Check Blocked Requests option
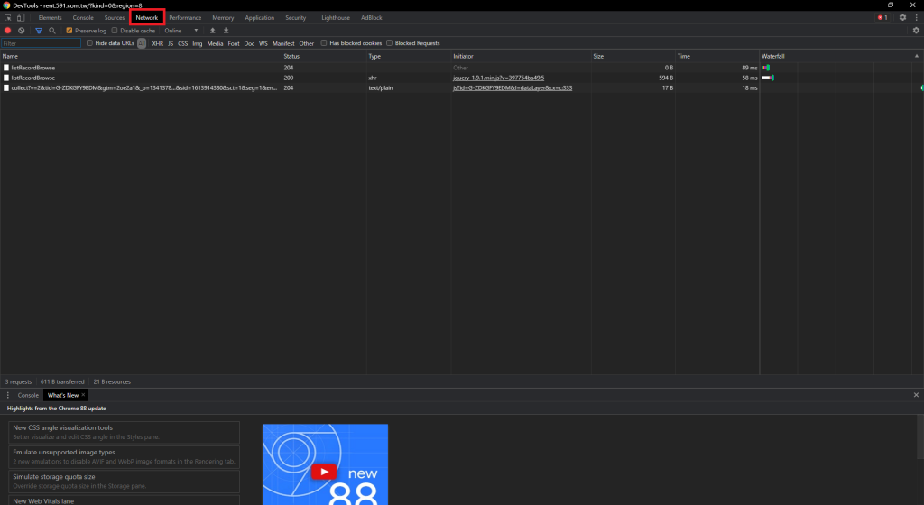Screen dimensions: 924x505 (389, 43)
